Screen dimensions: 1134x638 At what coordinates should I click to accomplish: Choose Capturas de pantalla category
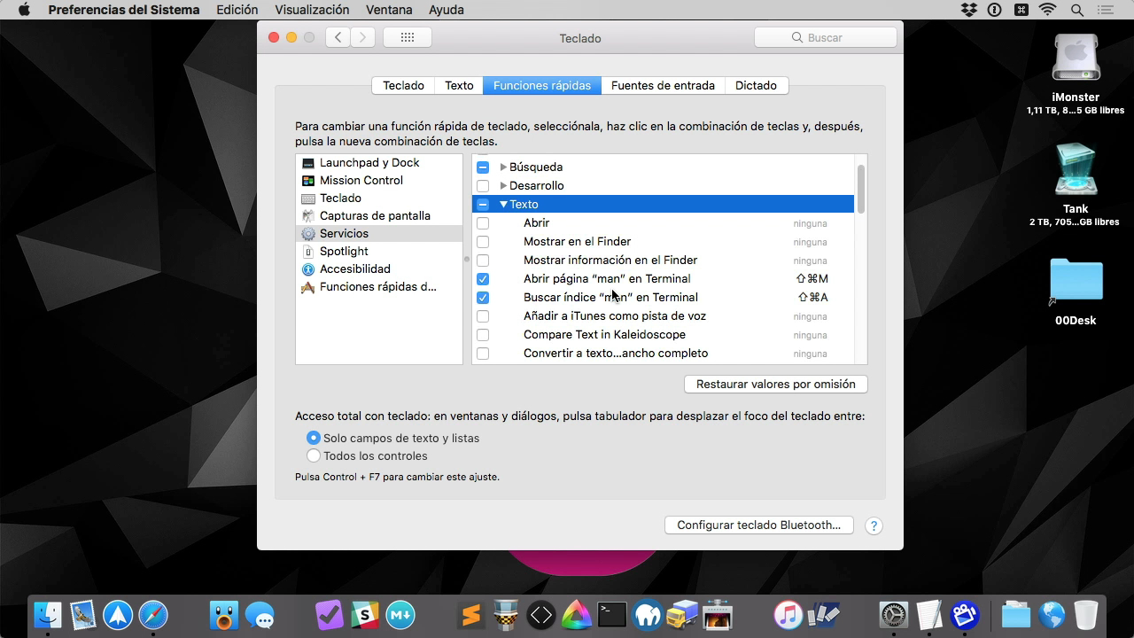378,215
